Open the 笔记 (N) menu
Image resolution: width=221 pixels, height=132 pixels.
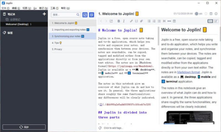(43, 8)
